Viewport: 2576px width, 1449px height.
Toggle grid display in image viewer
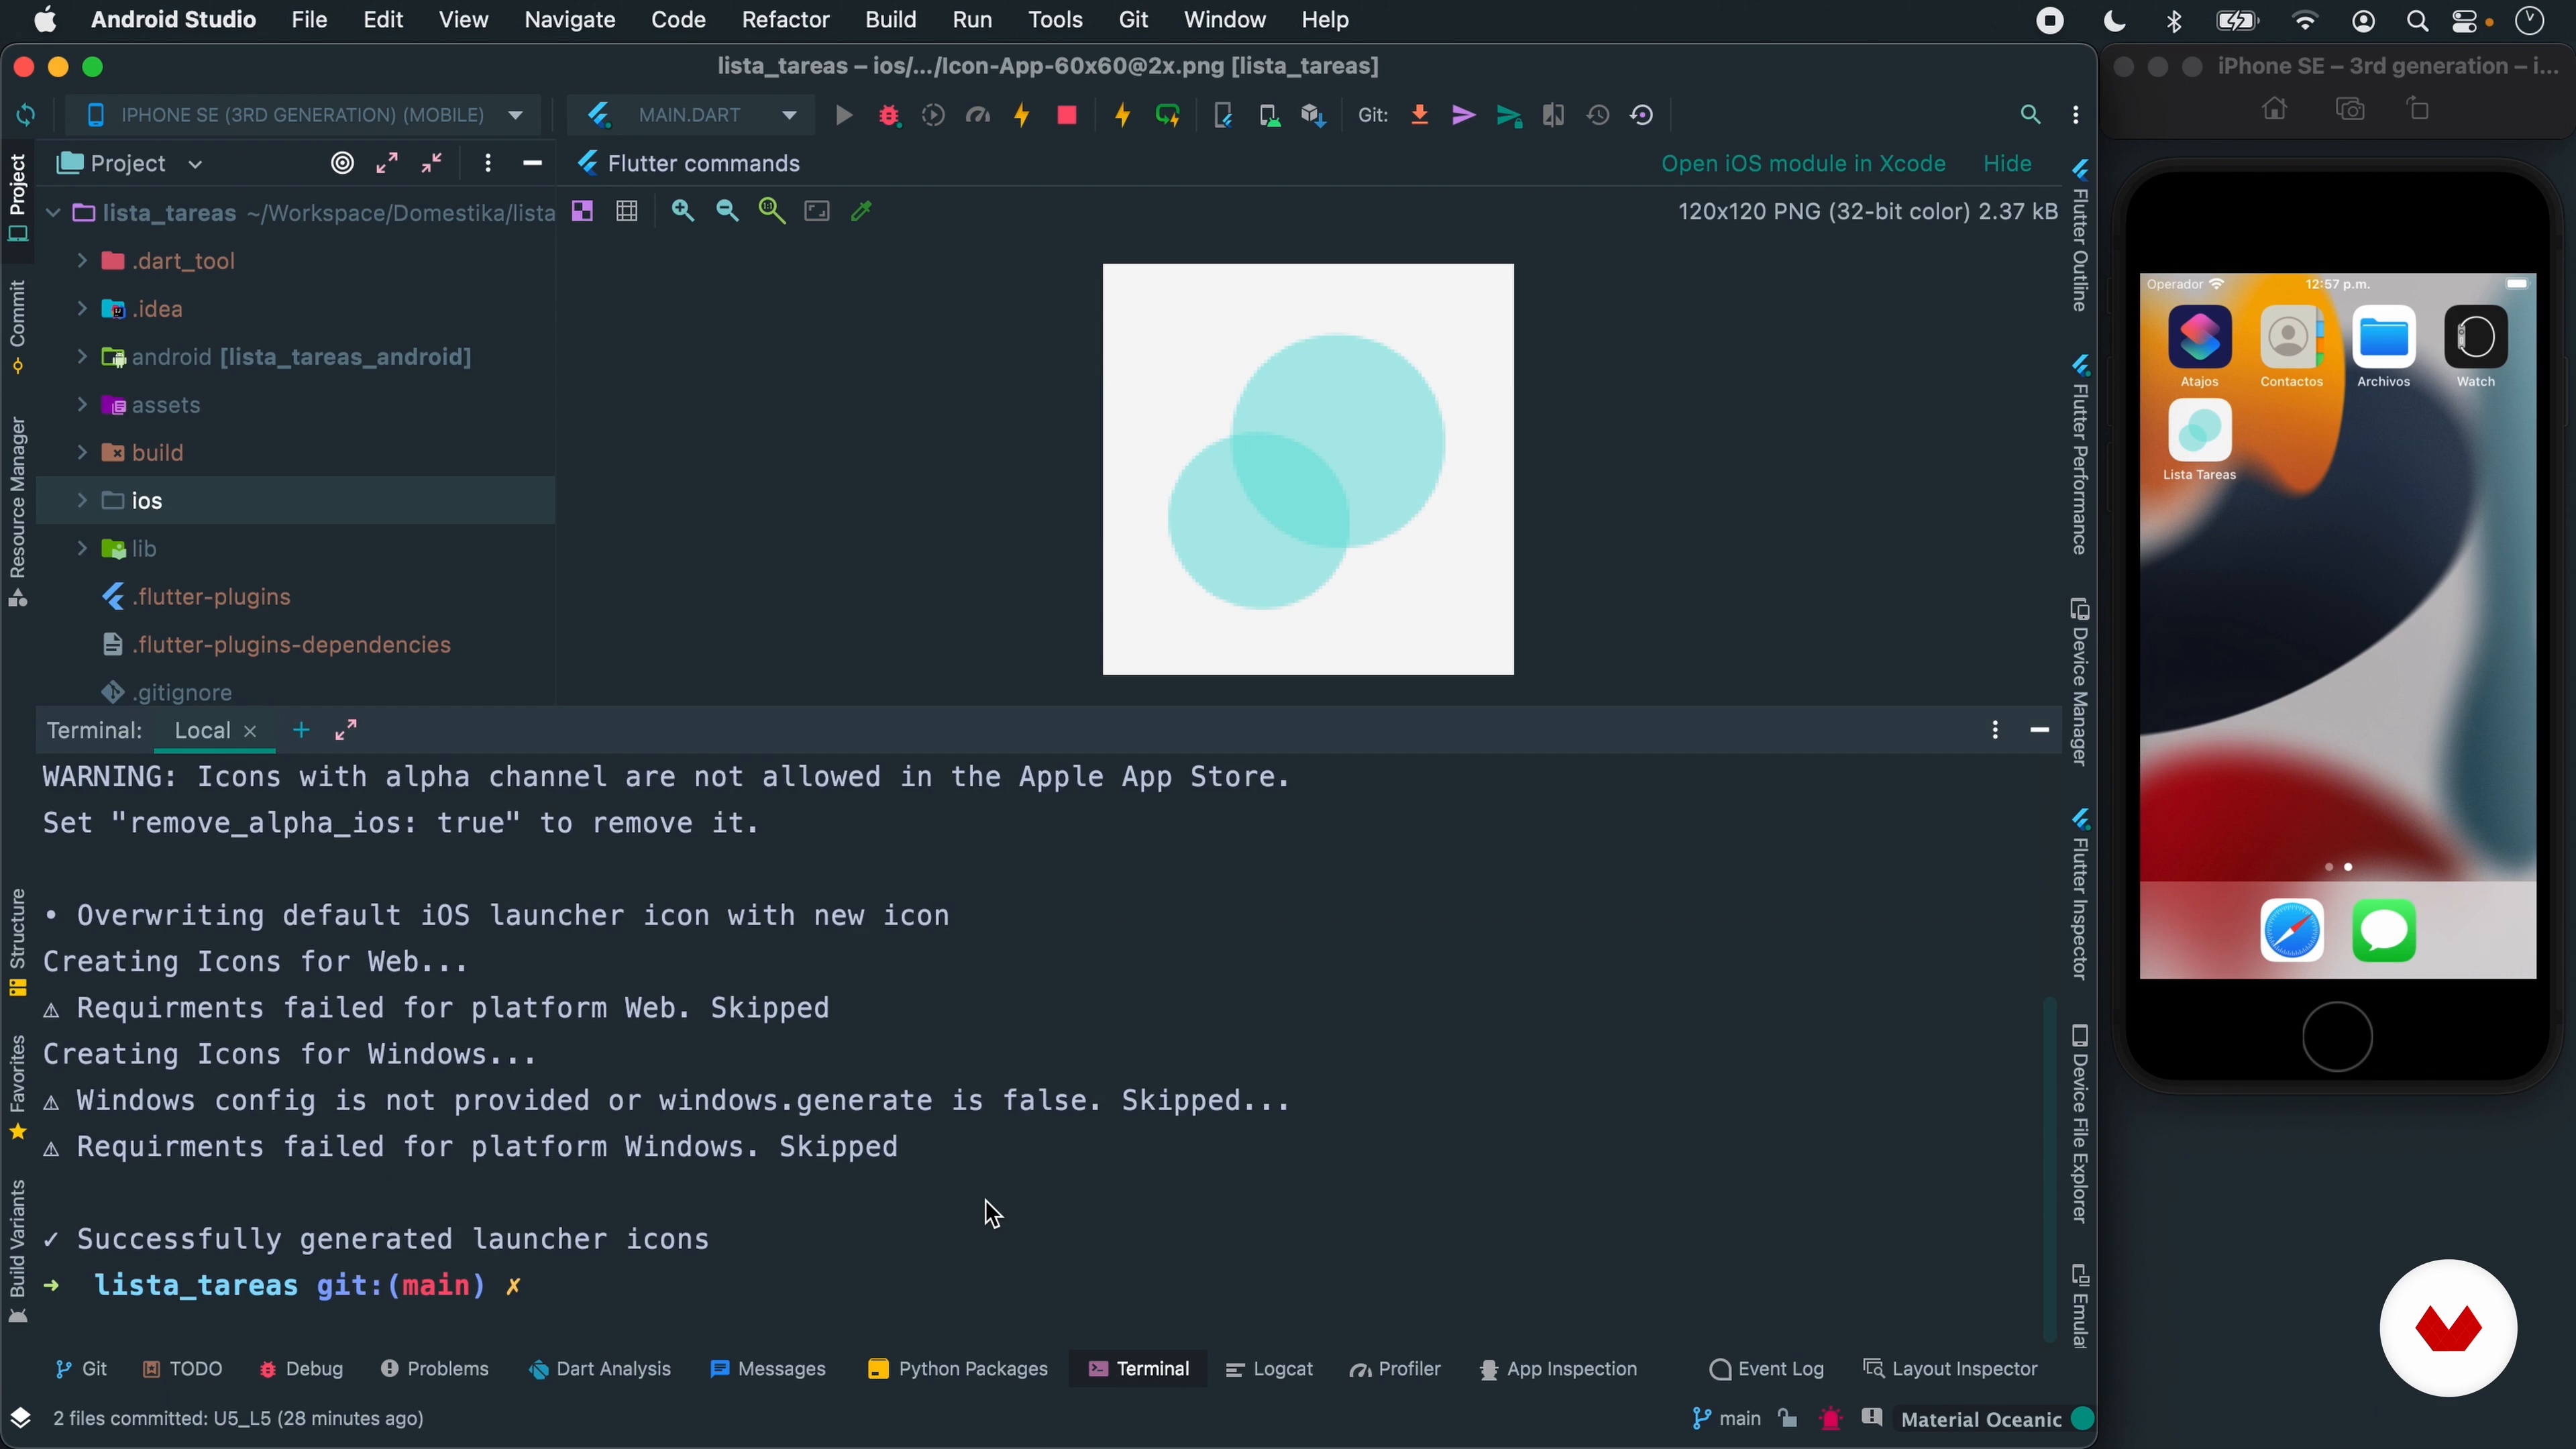(x=627, y=211)
